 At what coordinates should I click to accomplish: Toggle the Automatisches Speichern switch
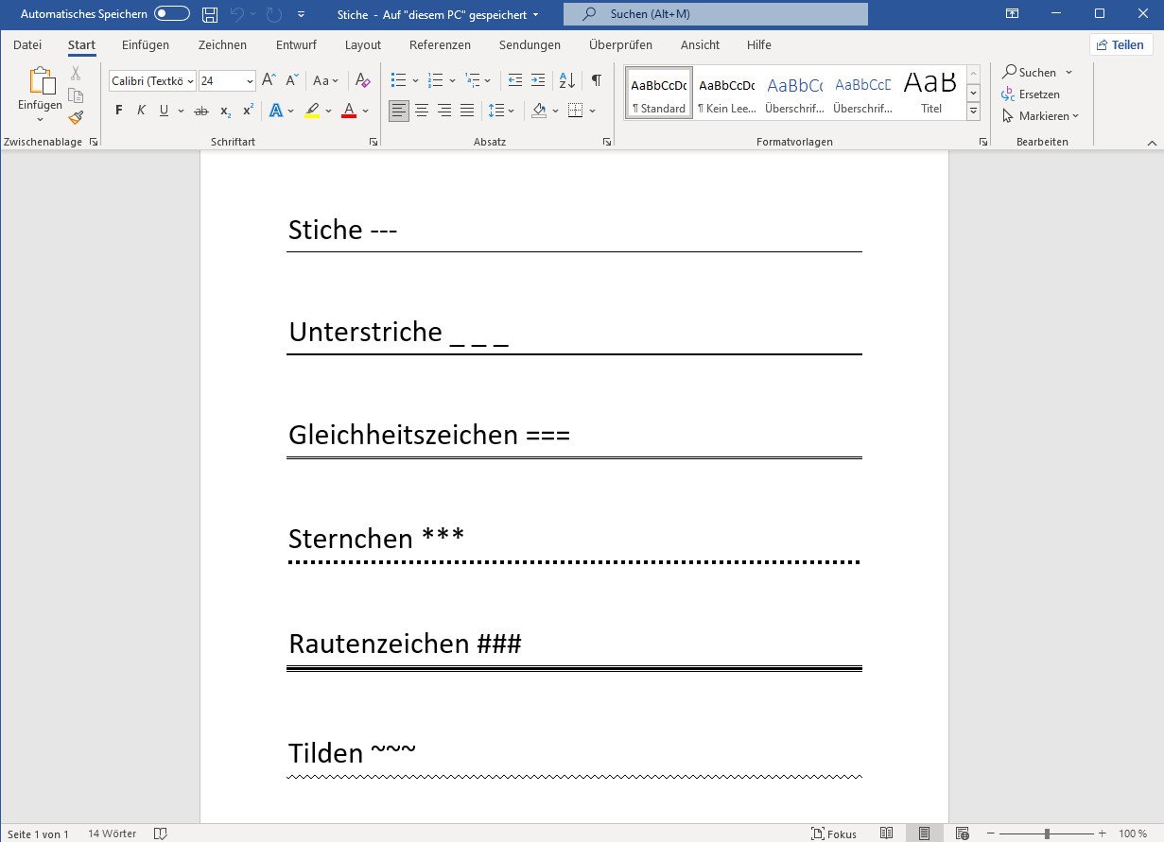(168, 14)
